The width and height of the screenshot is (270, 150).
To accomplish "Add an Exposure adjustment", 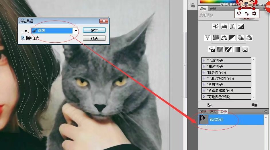I will pos(241,26).
